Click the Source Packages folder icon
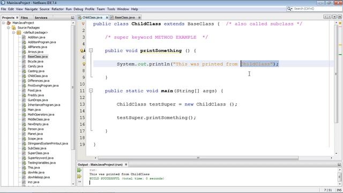The image size is (343, 193). tap(14, 27)
